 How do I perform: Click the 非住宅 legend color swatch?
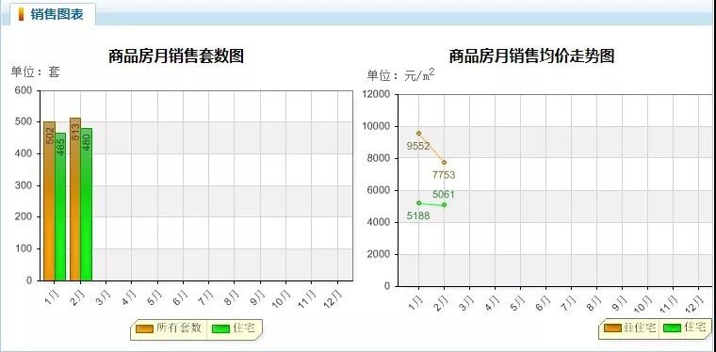click(x=612, y=328)
